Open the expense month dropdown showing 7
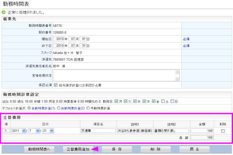The width and height of the screenshot is (233, 155). coord(34,131)
